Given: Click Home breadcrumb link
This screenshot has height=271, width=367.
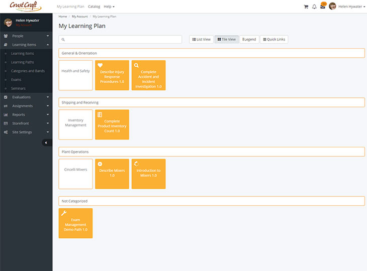Looking at the screenshot, I should pos(63,17).
